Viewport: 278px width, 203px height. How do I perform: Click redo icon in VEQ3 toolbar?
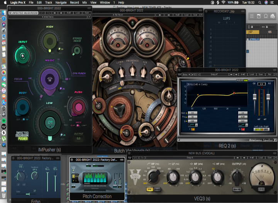coord(142,158)
